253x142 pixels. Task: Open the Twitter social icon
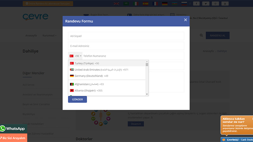[x=206, y=3]
